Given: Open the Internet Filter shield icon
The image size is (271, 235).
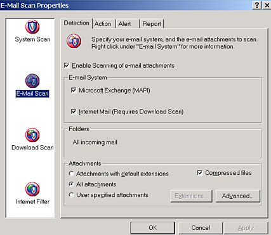Looking at the screenshot, I should [32, 189].
